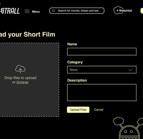Open the Category dropdown showing None
This screenshot has height=139, width=143.
point(102,69)
